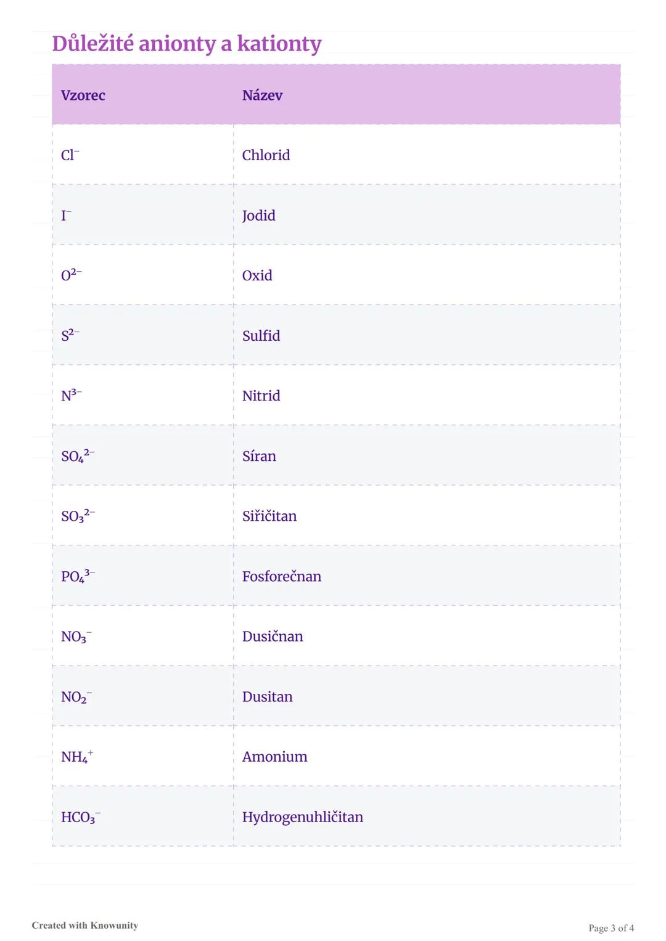This screenshot has height=941, width=666.
Task: Click the Cl⁻ formula cell
Action: (x=70, y=155)
